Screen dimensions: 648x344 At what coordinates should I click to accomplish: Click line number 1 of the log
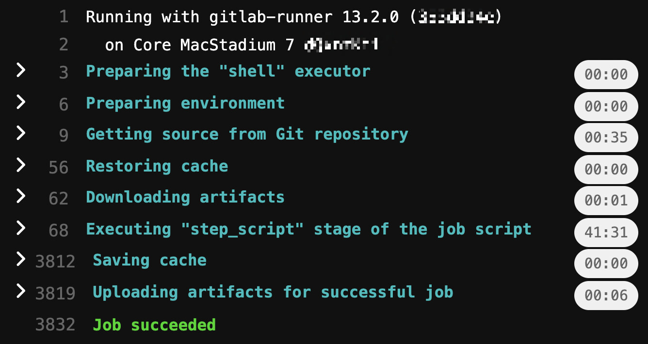click(x=65, y=16)
